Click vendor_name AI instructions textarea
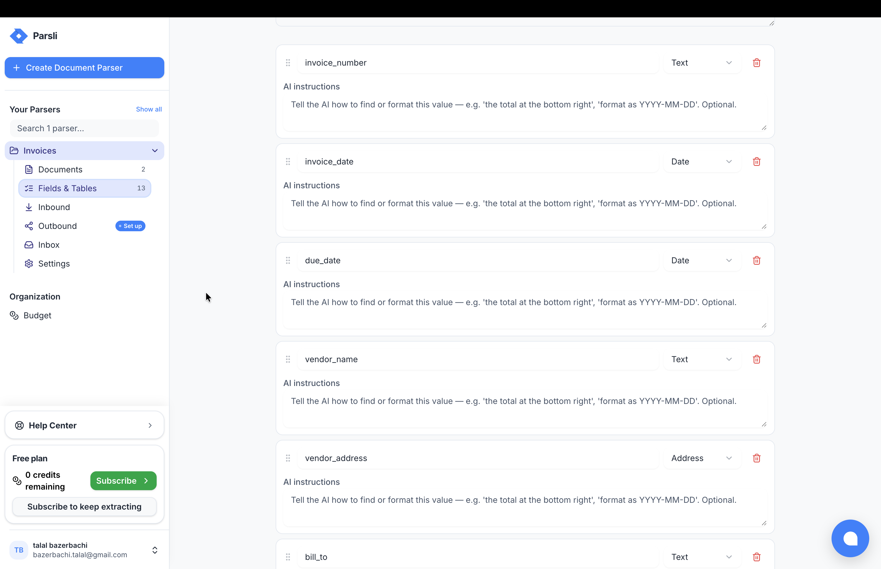Image resolution: width=881 pixels, height=569 pixels. pyautogui.click(x=525, y=410)
